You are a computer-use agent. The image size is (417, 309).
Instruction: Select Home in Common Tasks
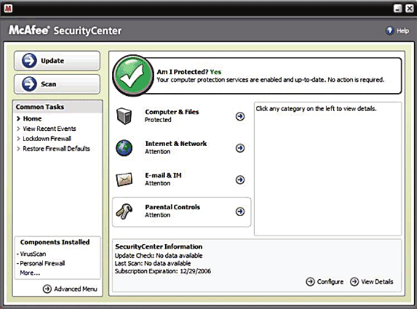[32, 119]
